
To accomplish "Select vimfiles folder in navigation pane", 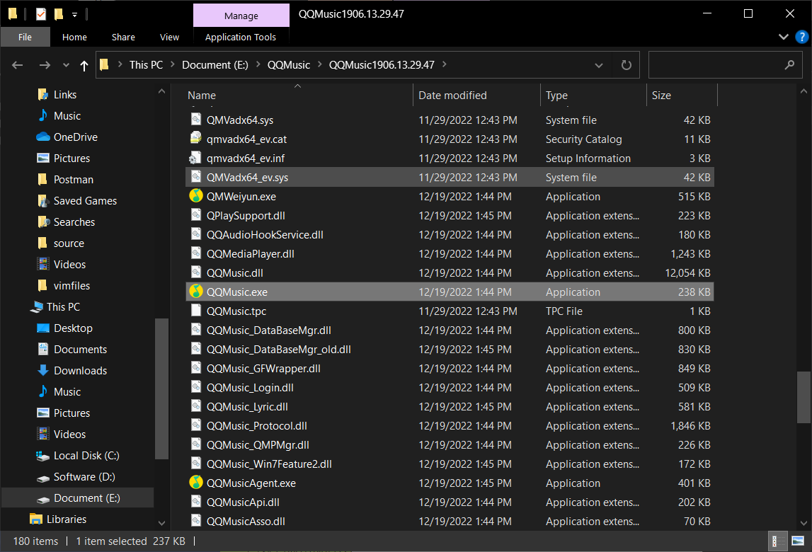I will coord(72,285).
